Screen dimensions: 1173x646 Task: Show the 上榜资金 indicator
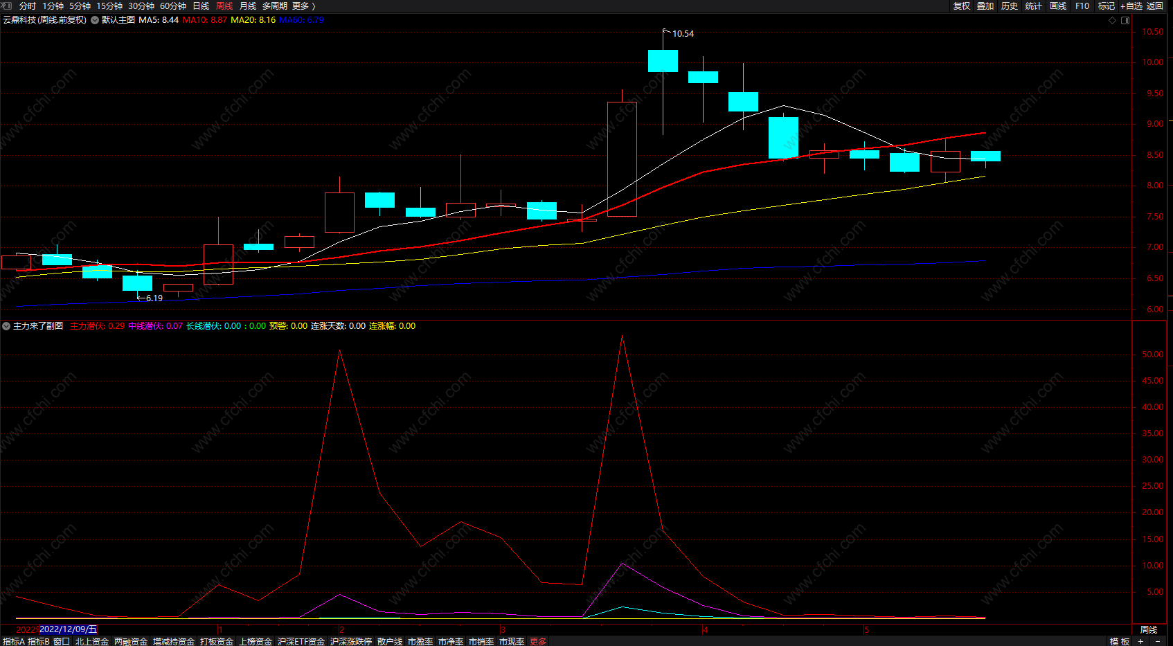pos(256,642)
